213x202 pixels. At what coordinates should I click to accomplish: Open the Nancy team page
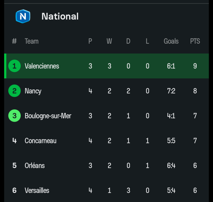coord(33,91)
